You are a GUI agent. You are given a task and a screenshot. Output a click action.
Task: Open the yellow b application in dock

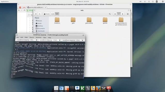click(93, 88)
